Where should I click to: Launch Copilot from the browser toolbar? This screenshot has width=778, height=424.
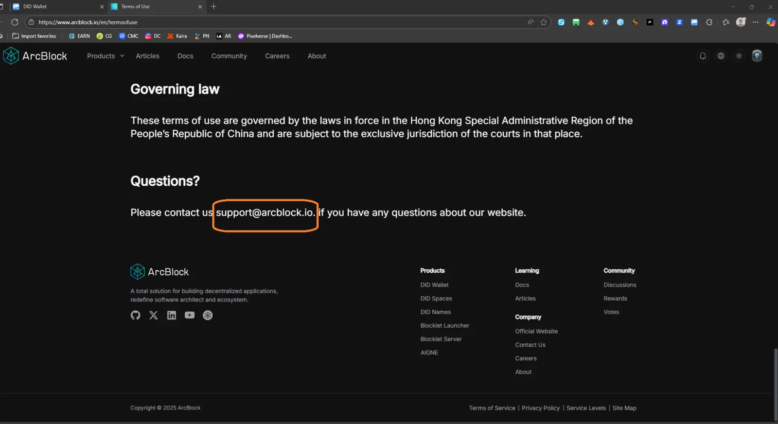771,22
